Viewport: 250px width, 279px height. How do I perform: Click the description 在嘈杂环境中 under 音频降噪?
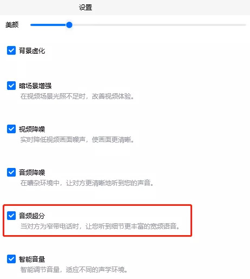[87, 183]
